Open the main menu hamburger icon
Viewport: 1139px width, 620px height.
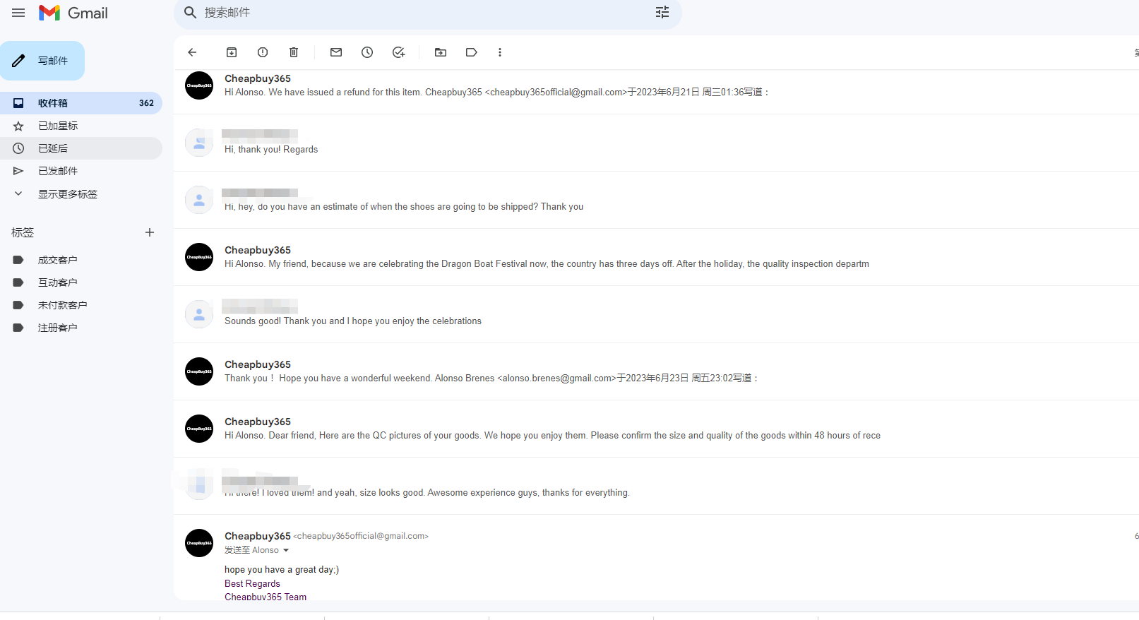tap(18, 13)
